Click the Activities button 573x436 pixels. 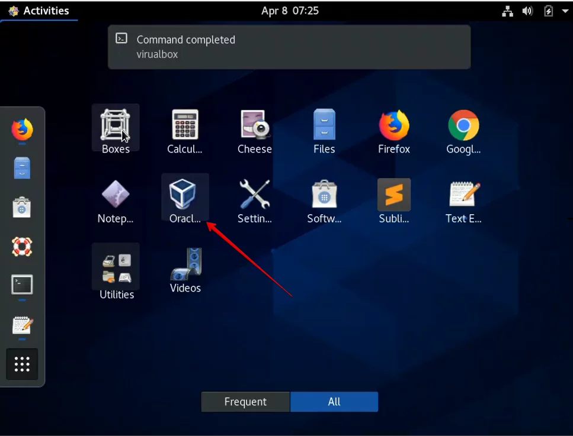[x=39, y=11]
